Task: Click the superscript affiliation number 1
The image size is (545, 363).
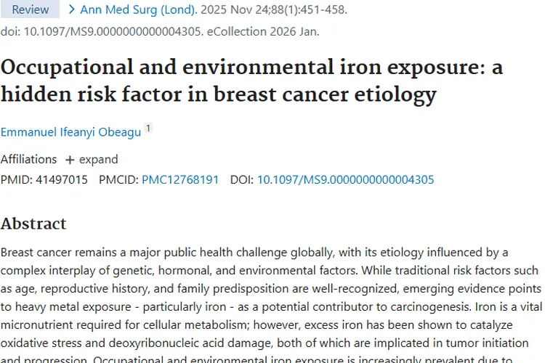Action: (x=148, y=129)
